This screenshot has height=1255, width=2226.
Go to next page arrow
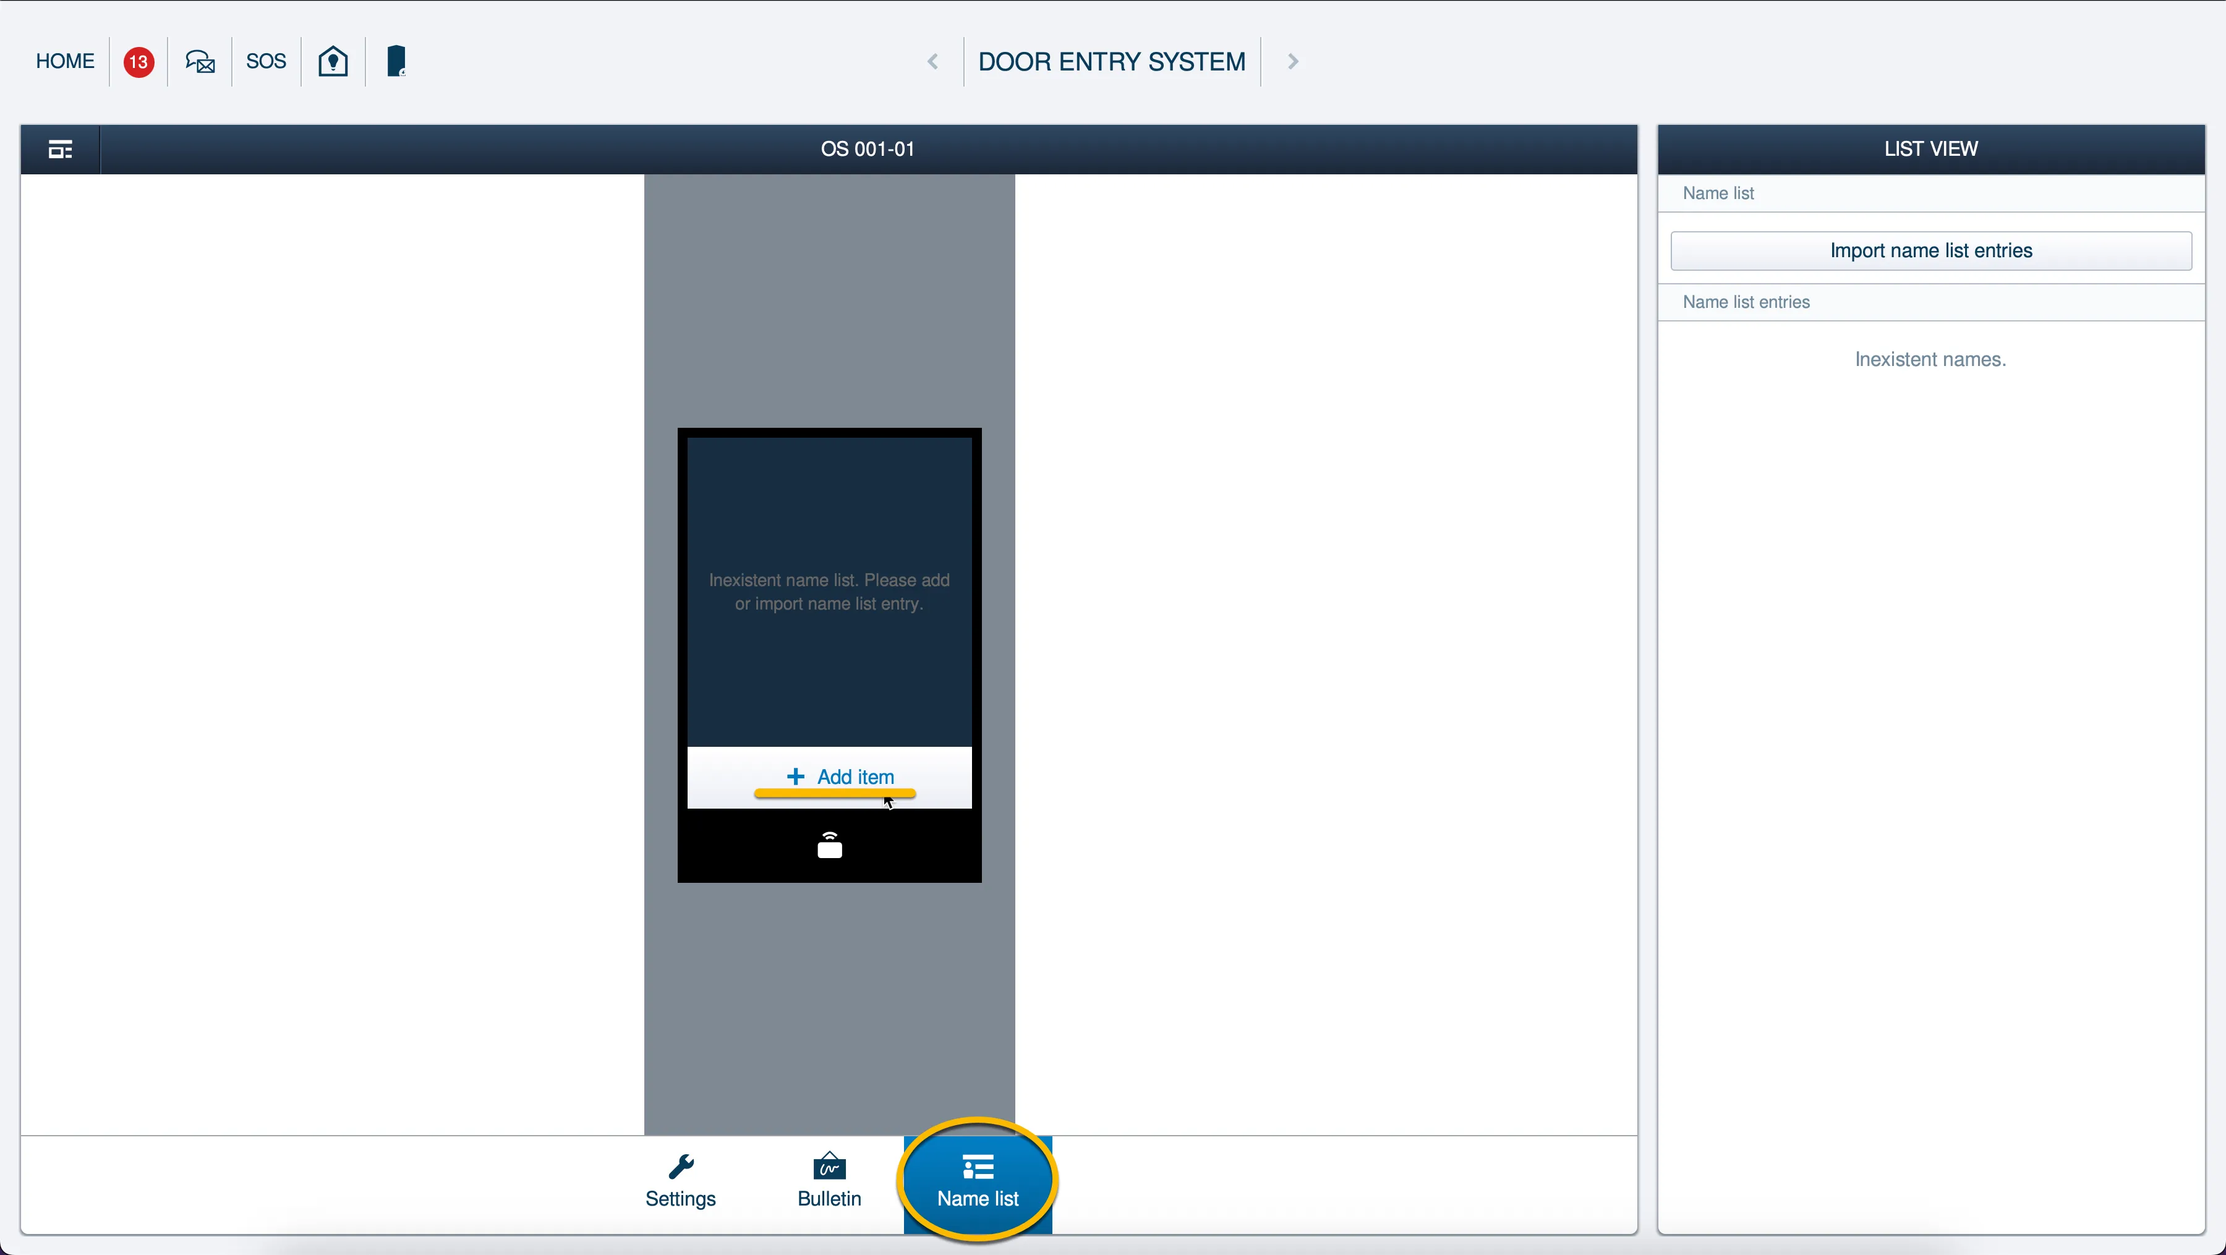1293,61
